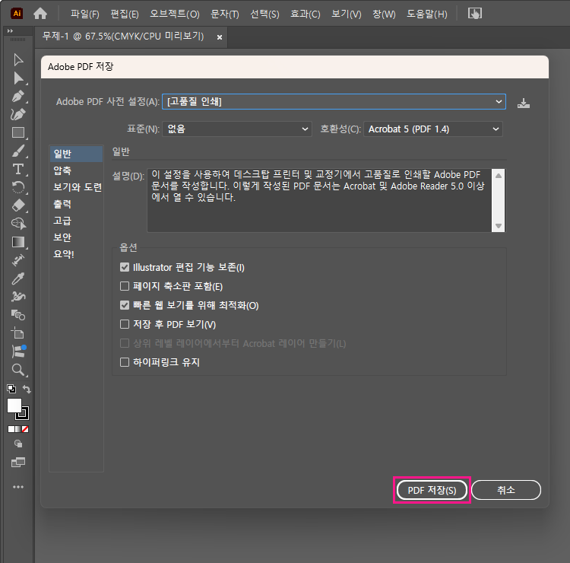Click the PDF 저장(S) button
This screenshot has width=570, height=563.
click(432, 490)
